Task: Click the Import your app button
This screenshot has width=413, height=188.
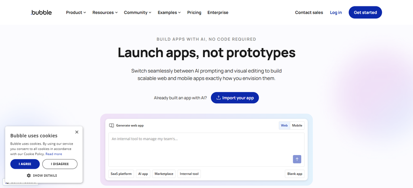Action: coord(235,98)
